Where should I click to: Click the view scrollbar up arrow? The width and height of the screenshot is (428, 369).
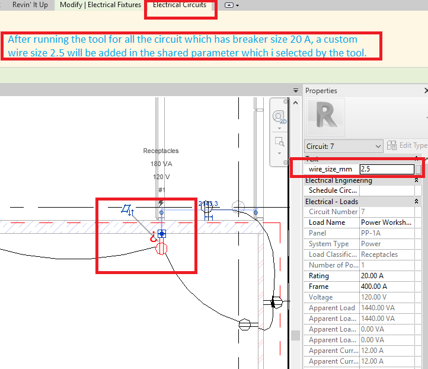click(295, 103)
